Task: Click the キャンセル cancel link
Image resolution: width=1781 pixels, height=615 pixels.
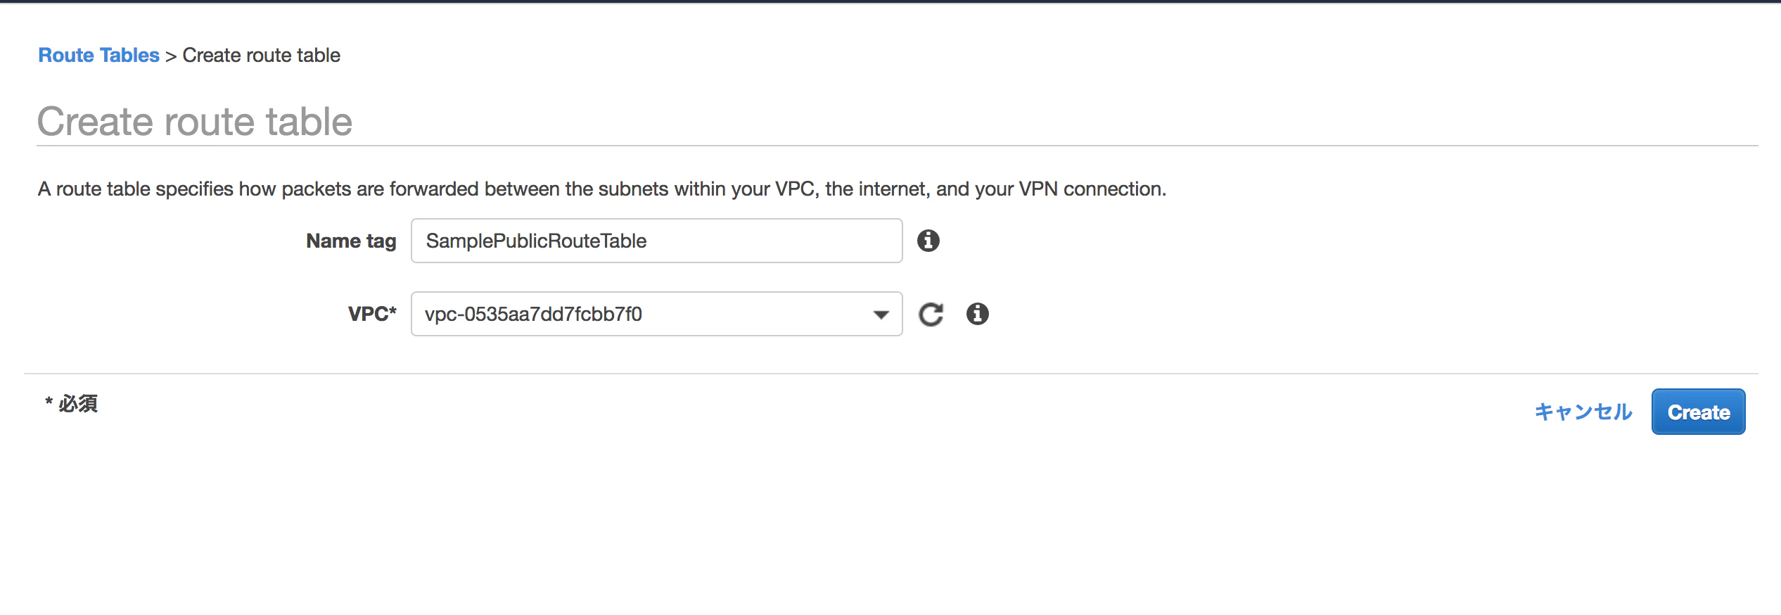Action: click(x=1583, y=412)
